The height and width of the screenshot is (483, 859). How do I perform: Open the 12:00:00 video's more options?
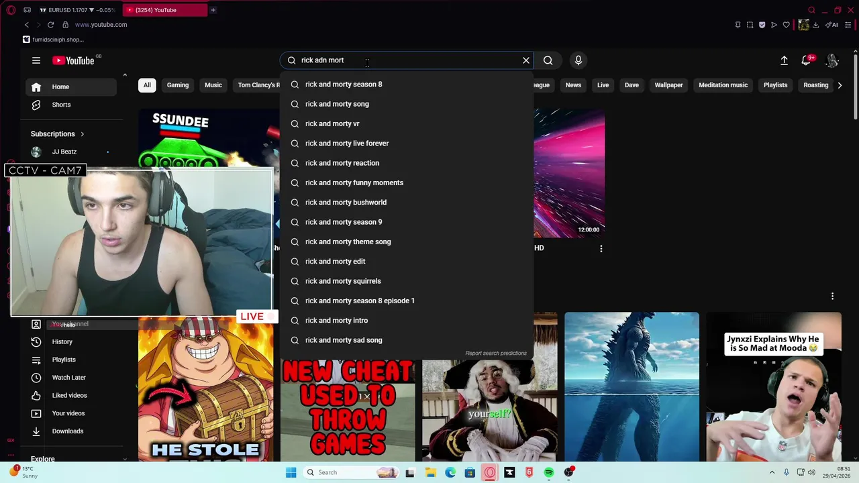(x=601, y=248)
